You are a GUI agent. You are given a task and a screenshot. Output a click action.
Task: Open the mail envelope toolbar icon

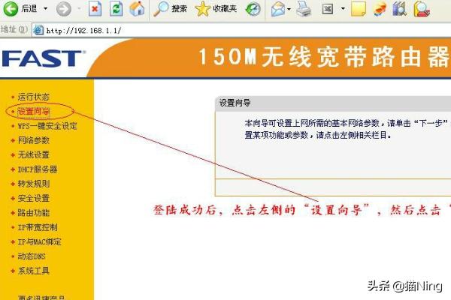[277, 9]
